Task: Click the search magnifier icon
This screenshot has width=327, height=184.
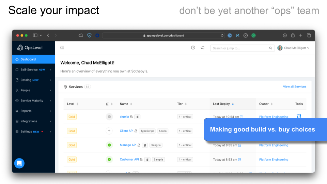Action: [270, 48]
